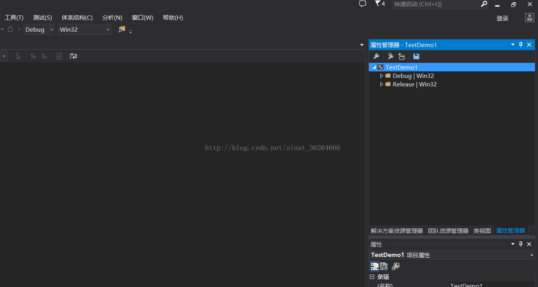Open the Find in Files folder search icon
Image resolution: width=538 pixels, height=287 pixels.
pyautogui.click(x=122, y=29)
